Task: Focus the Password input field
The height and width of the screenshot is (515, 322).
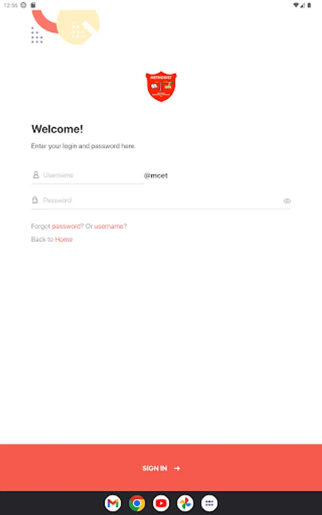Action: coord(161,200)
